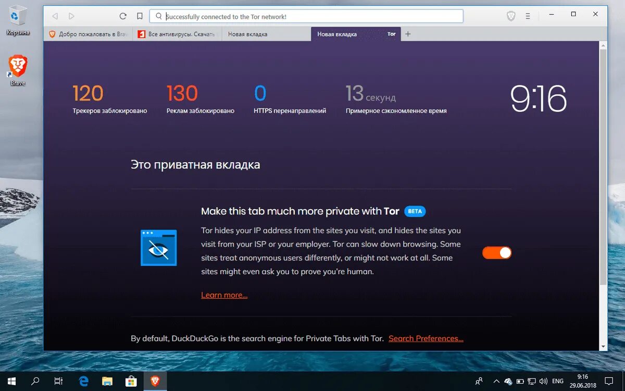Screen dimensions: 625x391
Task: Click the large 9:16 clock
Action: (x=538, y=99)
